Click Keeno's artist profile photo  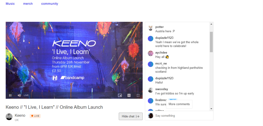point(9,117)
